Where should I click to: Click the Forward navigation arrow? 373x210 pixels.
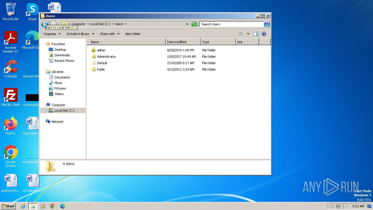pyautogui.click(x=53, y=24)
